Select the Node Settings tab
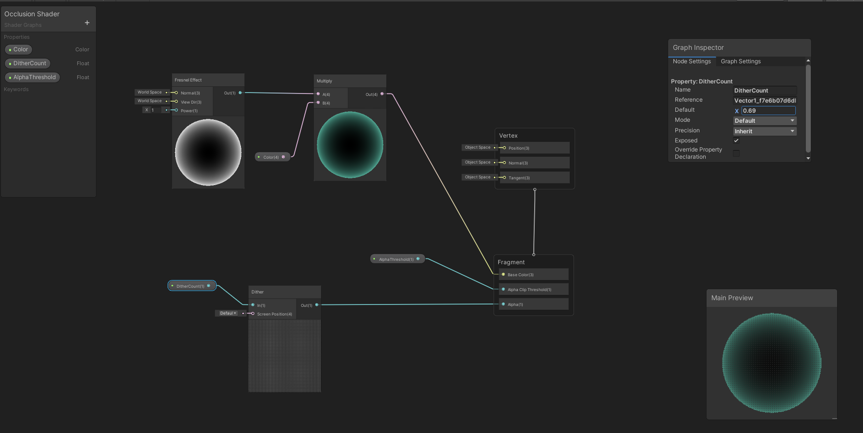863x433 pixels. click(x=692, y=61)
